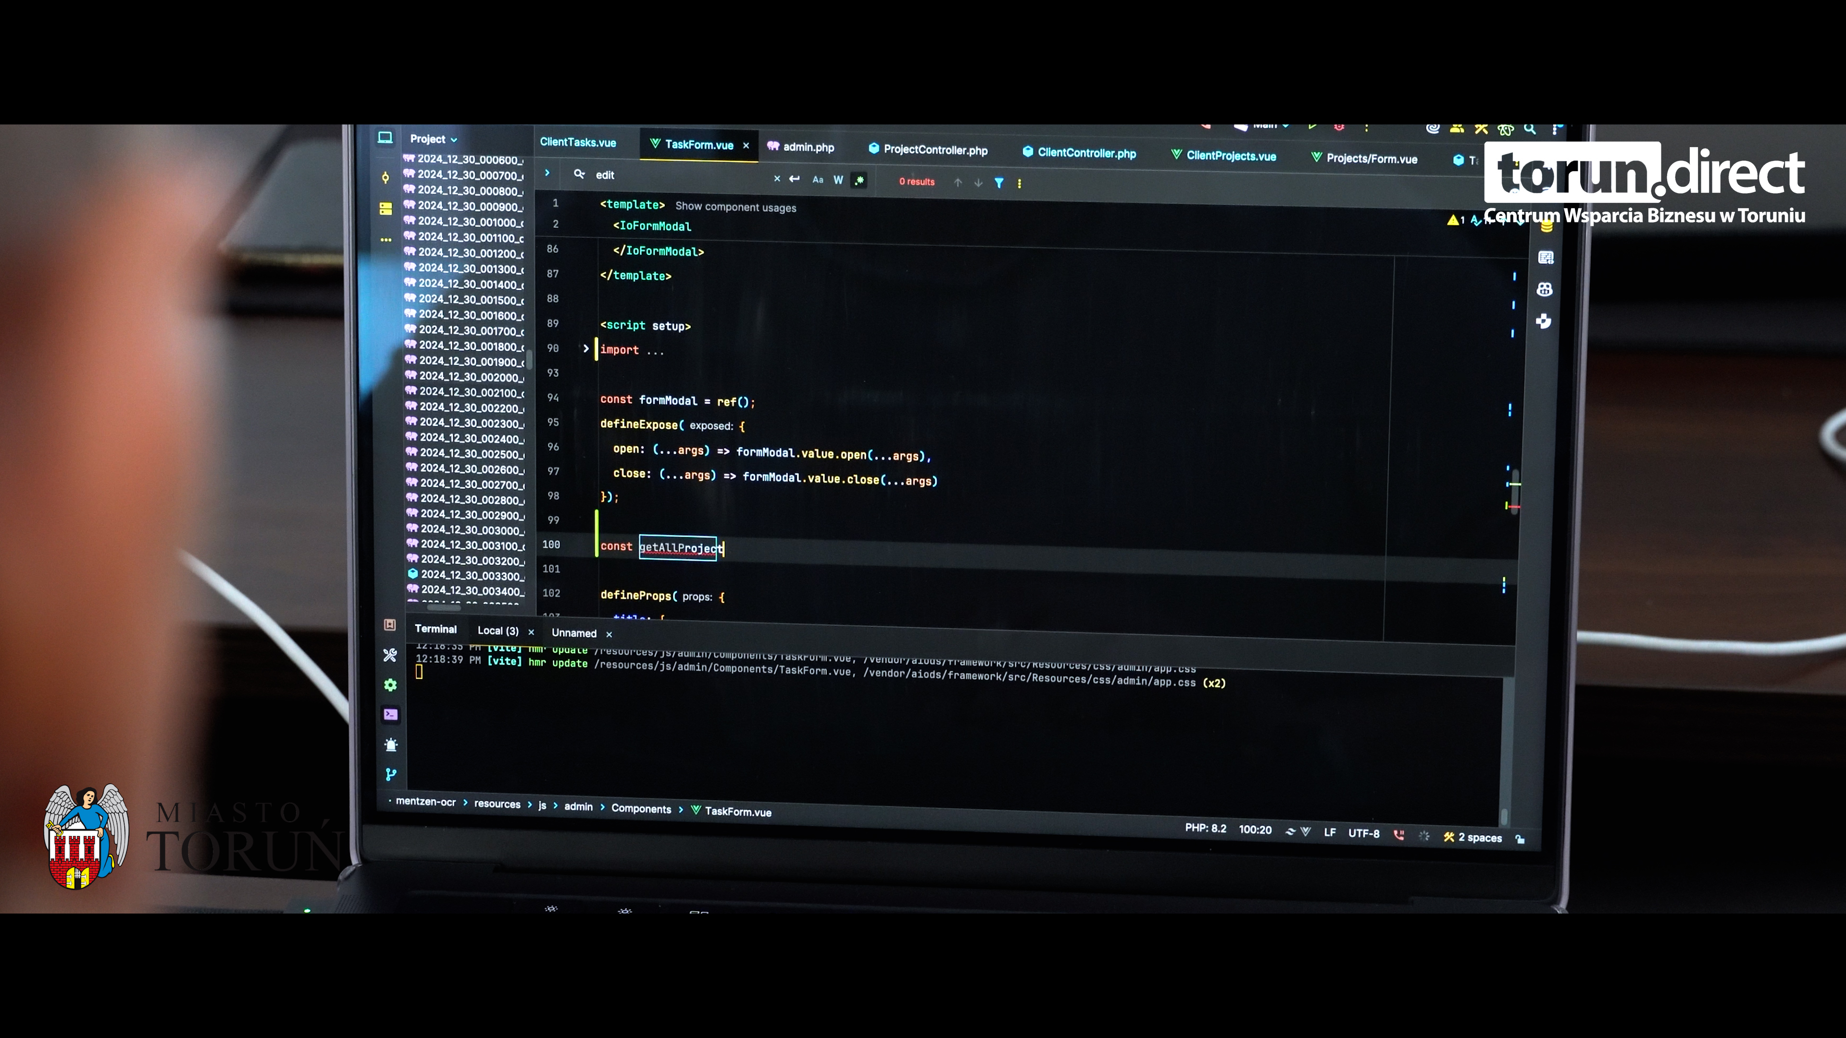1846x1038 pixels.
Task: Toggle whole Words search option
Action: pyautogui.click(x=838, y=180)
